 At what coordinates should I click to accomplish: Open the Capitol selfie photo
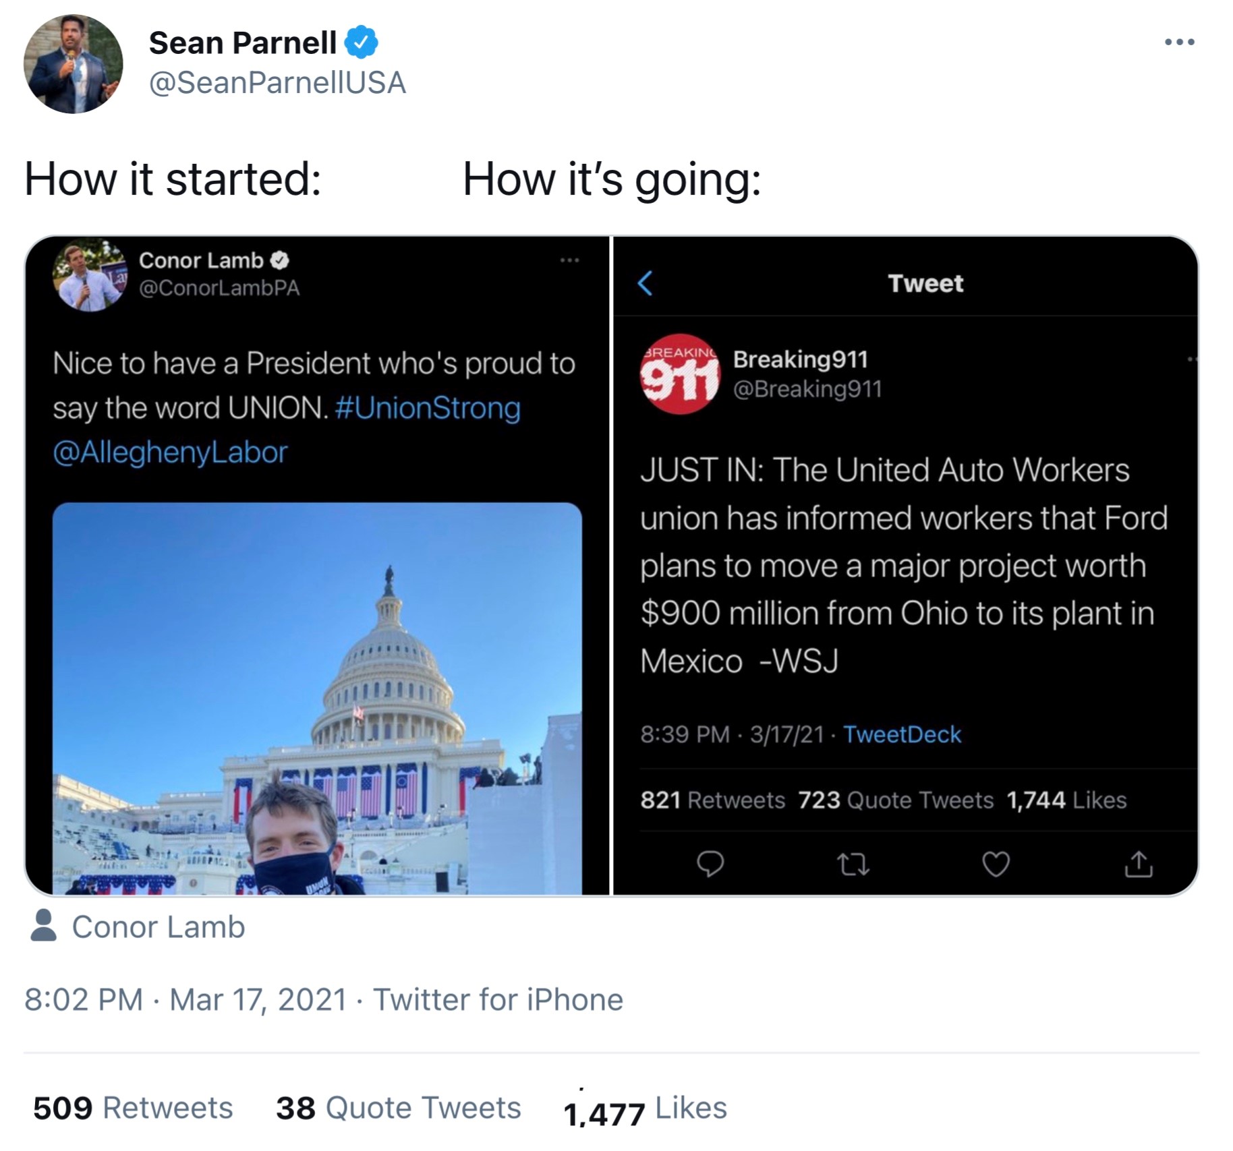click(x=317, y=698)
